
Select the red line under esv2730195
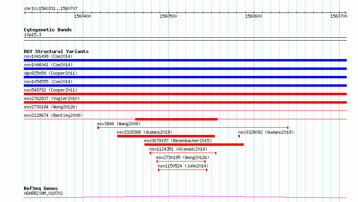pos(181,161)
